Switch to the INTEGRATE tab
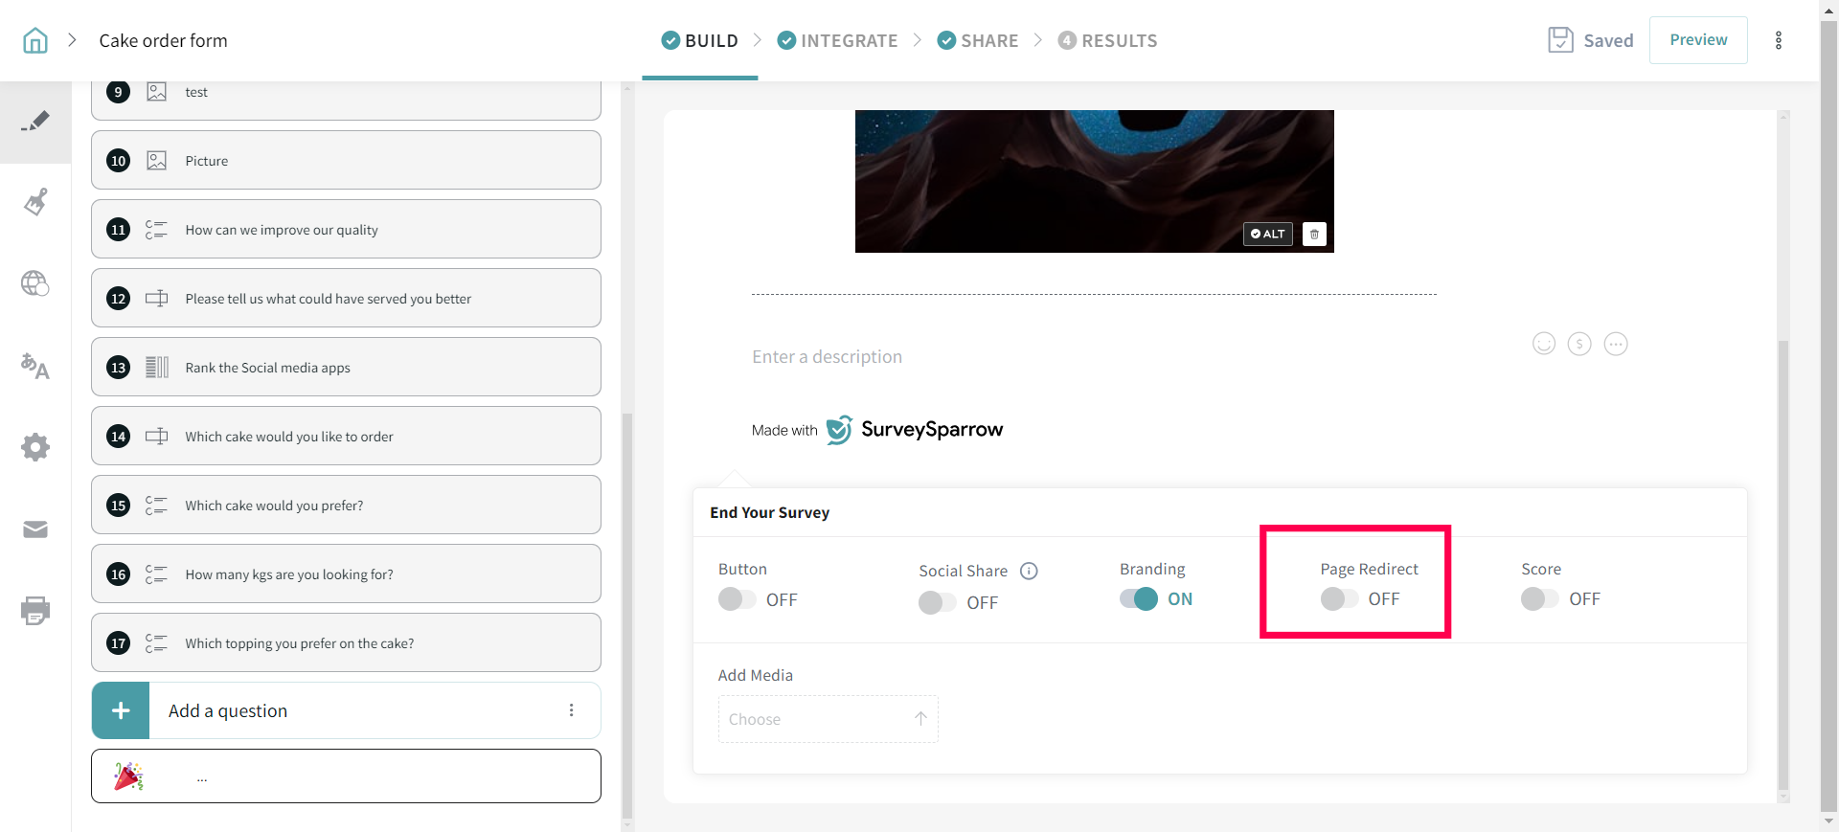This screenshot has height=832, width=1839. coord(837,40)
